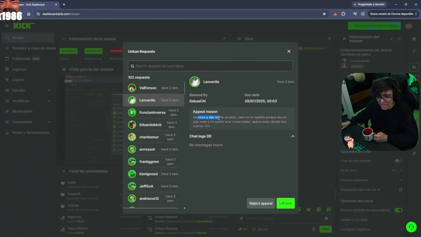Pop out the Chat panel
The width and height of the screenshot is (421, 237).
[329, 39]
